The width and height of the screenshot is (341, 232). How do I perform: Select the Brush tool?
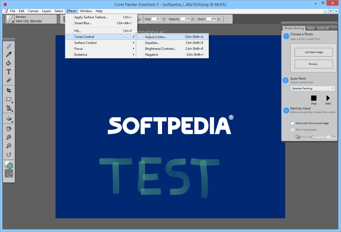tap(9, 45)
